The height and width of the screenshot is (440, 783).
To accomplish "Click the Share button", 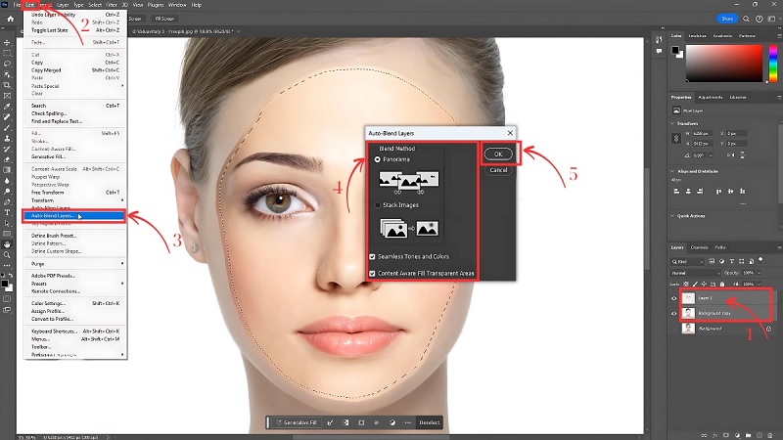I will point(727,19).
